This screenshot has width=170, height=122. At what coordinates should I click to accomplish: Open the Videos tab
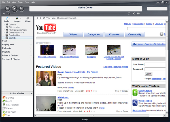click(73, 34)
